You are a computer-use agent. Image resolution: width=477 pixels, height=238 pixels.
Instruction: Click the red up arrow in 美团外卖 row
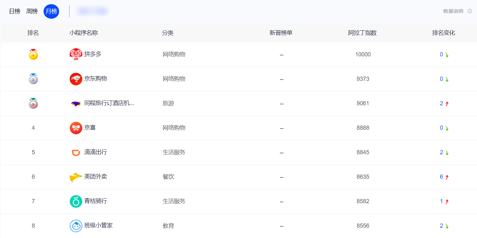coord(447,177)
